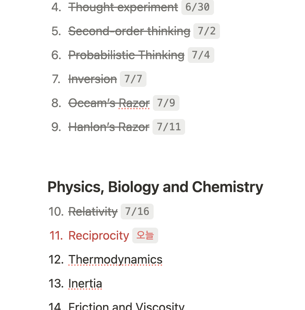Select the 7/9 date tag
Screen dimensions: 305x310
point(166,103)
